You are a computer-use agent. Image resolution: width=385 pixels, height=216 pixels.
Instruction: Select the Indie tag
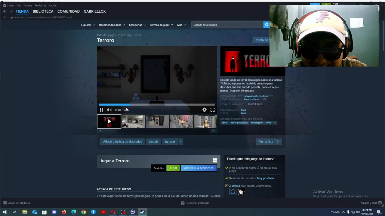[x=269, y=123]
